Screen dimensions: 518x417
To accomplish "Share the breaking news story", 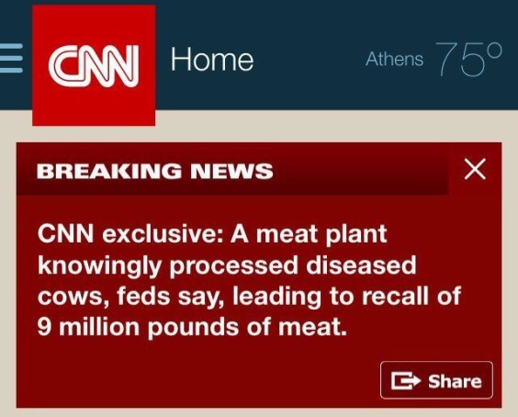I will click(x=436, y=380).
